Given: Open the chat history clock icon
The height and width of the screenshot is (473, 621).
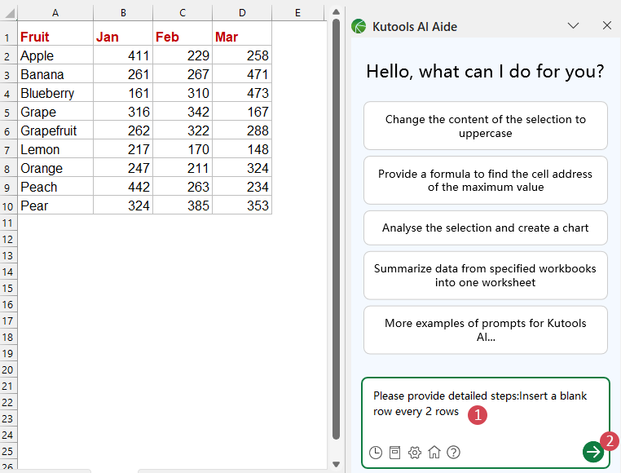Looking at the screenshot, I should point(376,452).
